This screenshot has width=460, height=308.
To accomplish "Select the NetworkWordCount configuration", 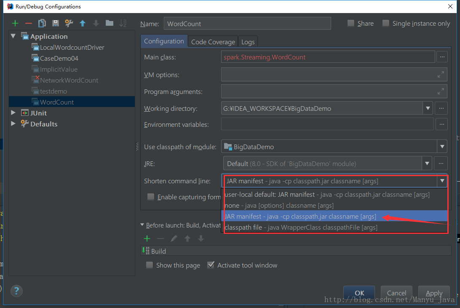I will tap(69, 80).
